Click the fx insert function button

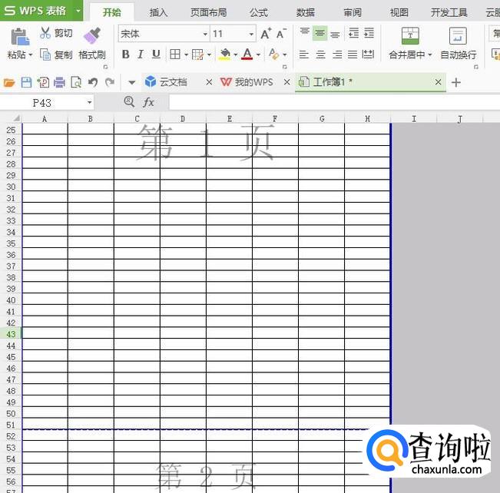(x=148, y=102)
